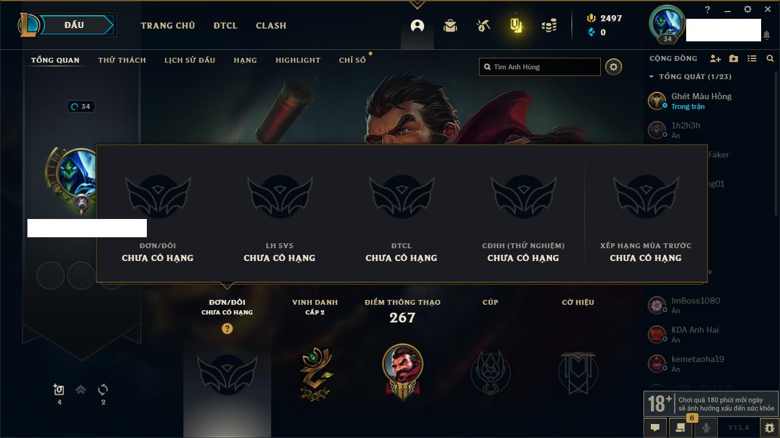Open champion search settings gear
Viewport: 780px width, 438px height.
[x=614, y=67]
